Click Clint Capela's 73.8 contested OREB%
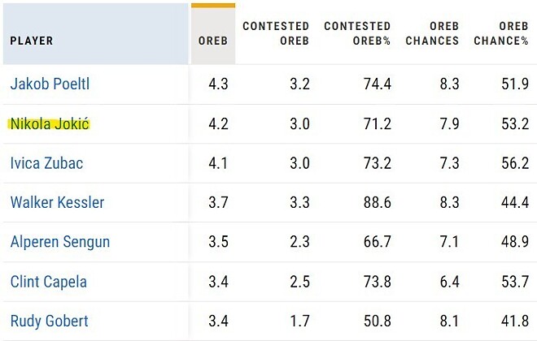This screenshot has height=341, width=537. tap(378, 282)
